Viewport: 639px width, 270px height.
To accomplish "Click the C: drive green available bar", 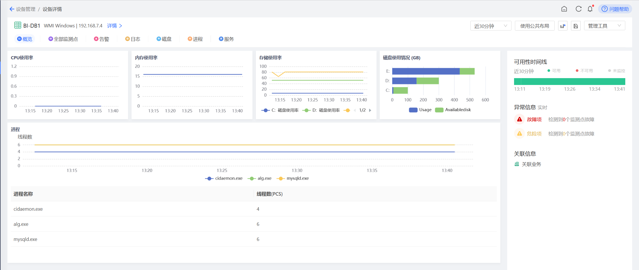I will point(401,90).
